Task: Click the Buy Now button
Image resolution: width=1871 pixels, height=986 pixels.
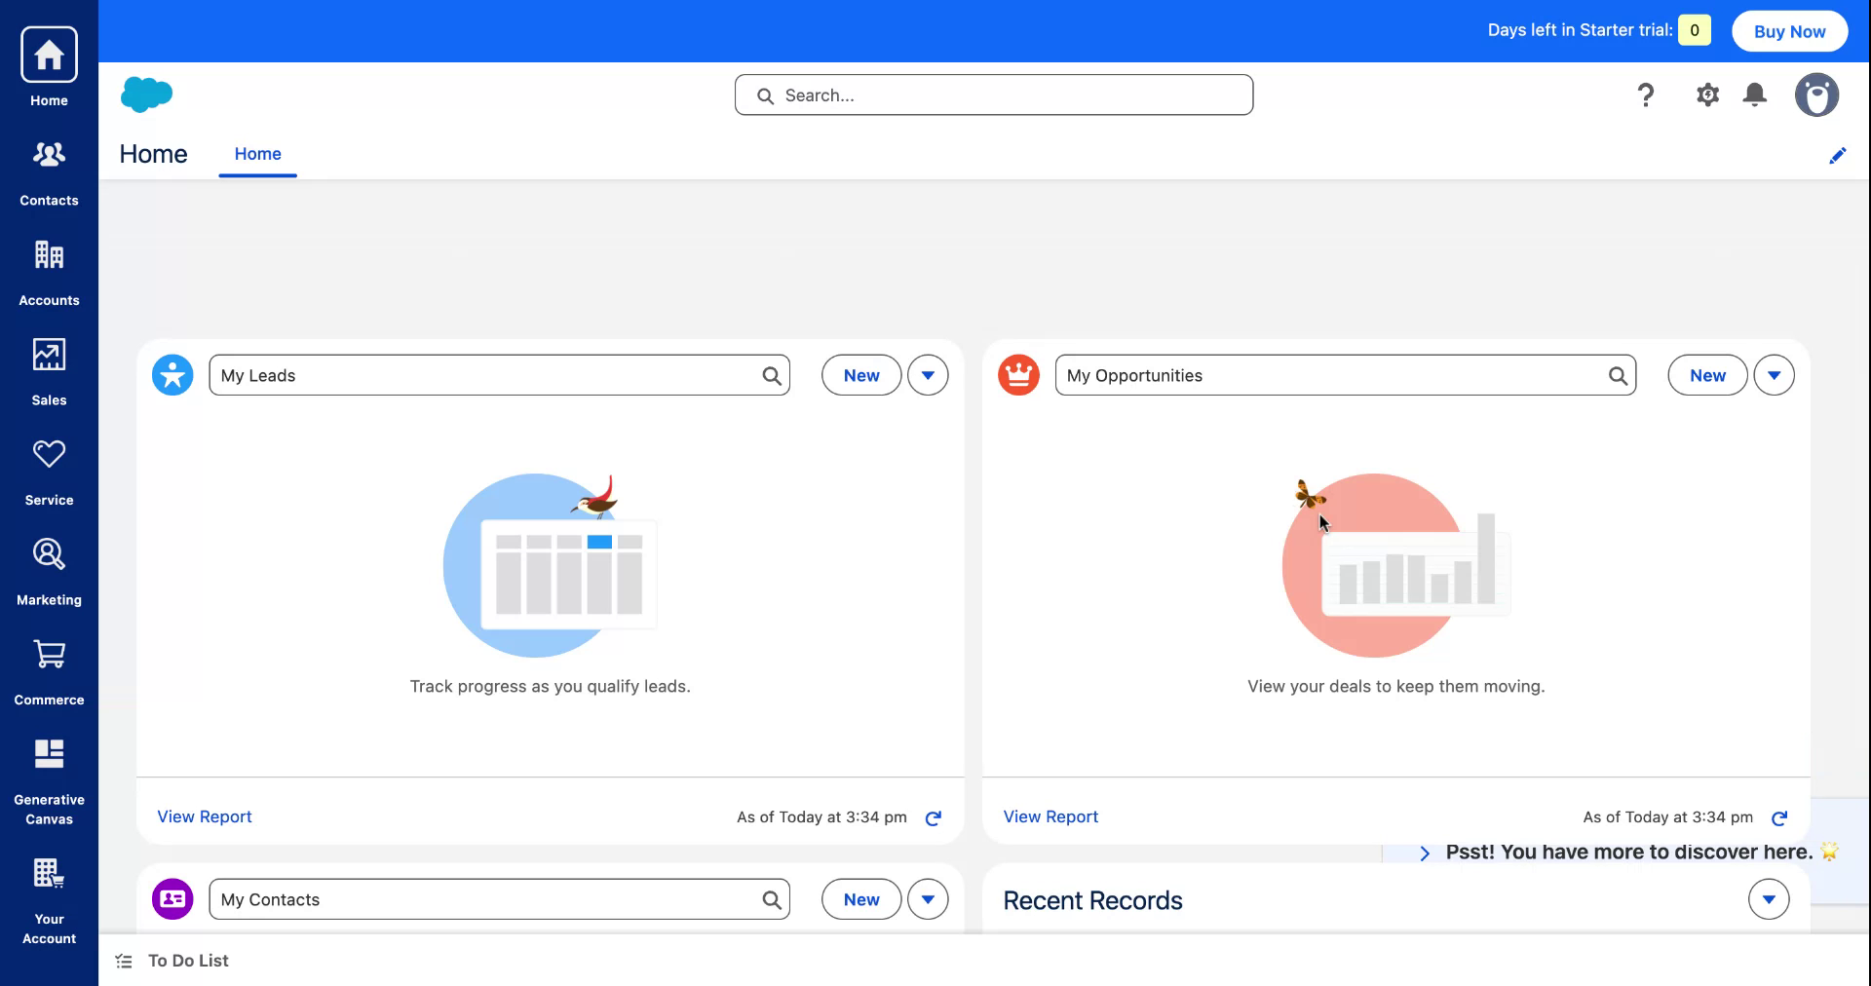Action: pyautogui.click(x=1789, y=30)
